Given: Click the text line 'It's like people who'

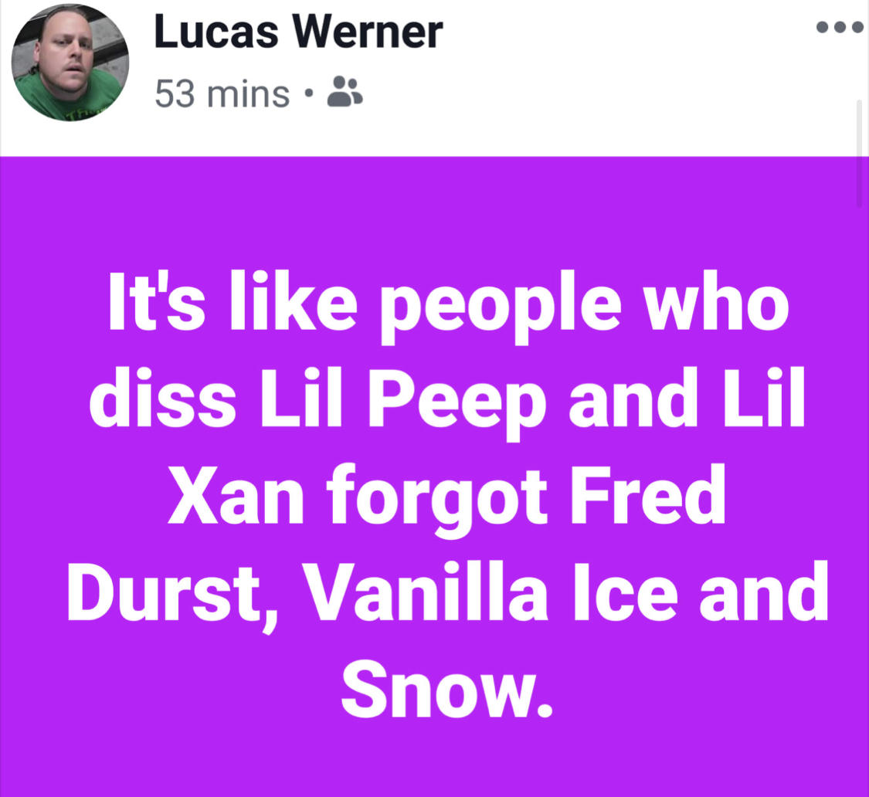Looking at the screenshot, I should tap(449, 304).
